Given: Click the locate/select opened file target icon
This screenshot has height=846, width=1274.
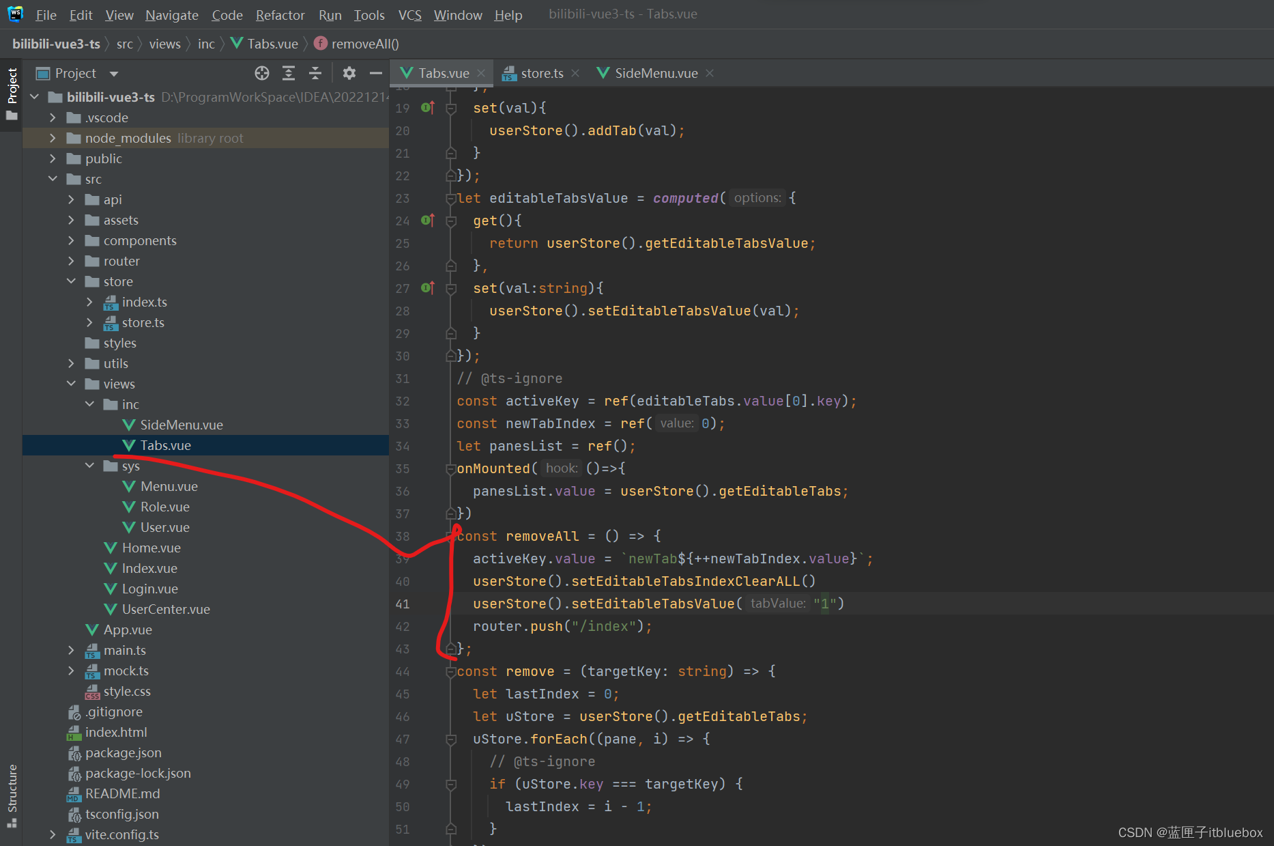Looking at the screenshot, I should point(262,73).
